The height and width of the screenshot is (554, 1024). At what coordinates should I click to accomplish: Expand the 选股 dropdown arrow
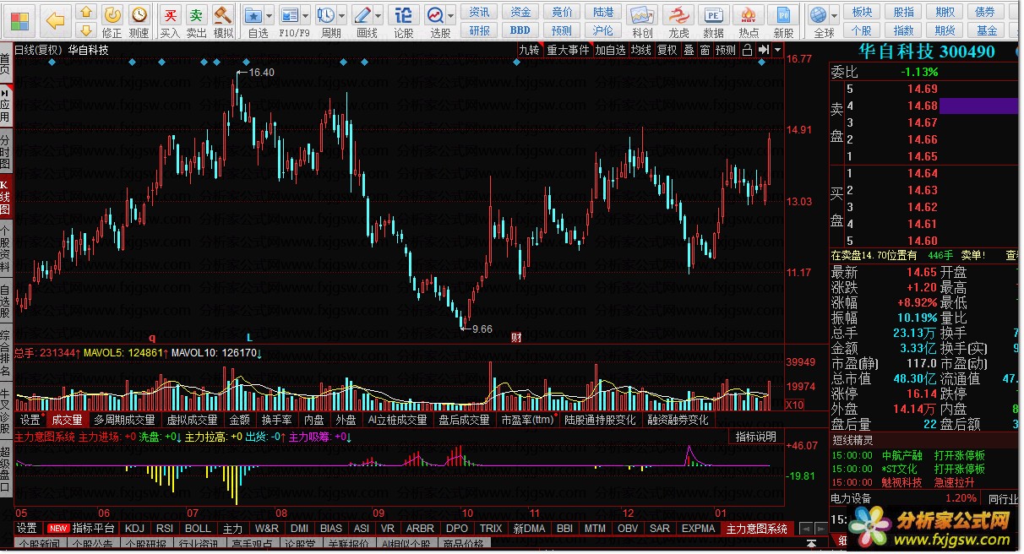click(x=451, y=15)
